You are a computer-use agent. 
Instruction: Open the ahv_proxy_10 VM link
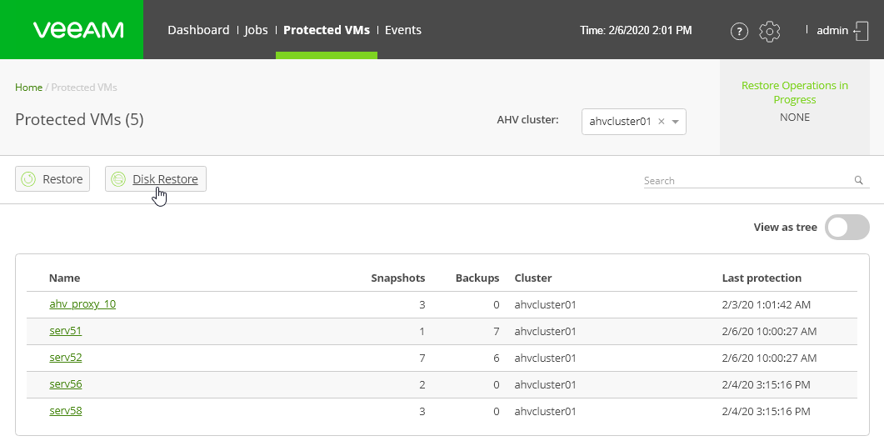[82, 304]
